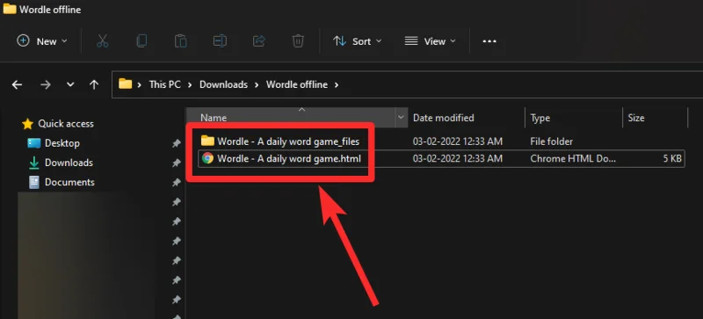Viewport: 703px width, 319px height.
Task: Open the View dropdown
Action: (430, 41)
